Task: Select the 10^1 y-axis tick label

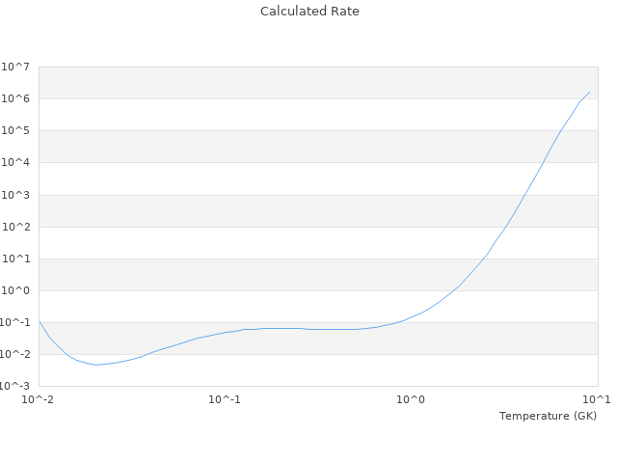Action: [x=16, y=259]
